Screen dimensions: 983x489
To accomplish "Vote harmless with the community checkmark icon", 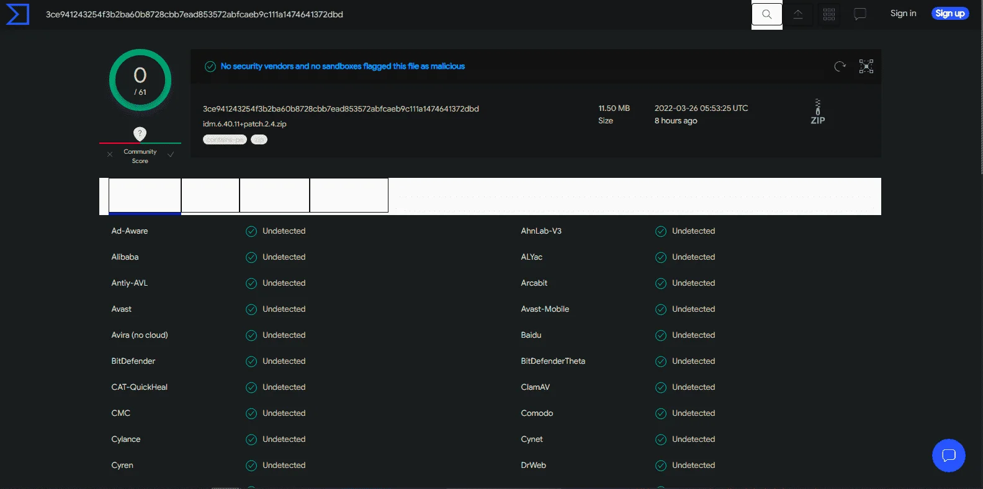I will click(x=171, y=154).
